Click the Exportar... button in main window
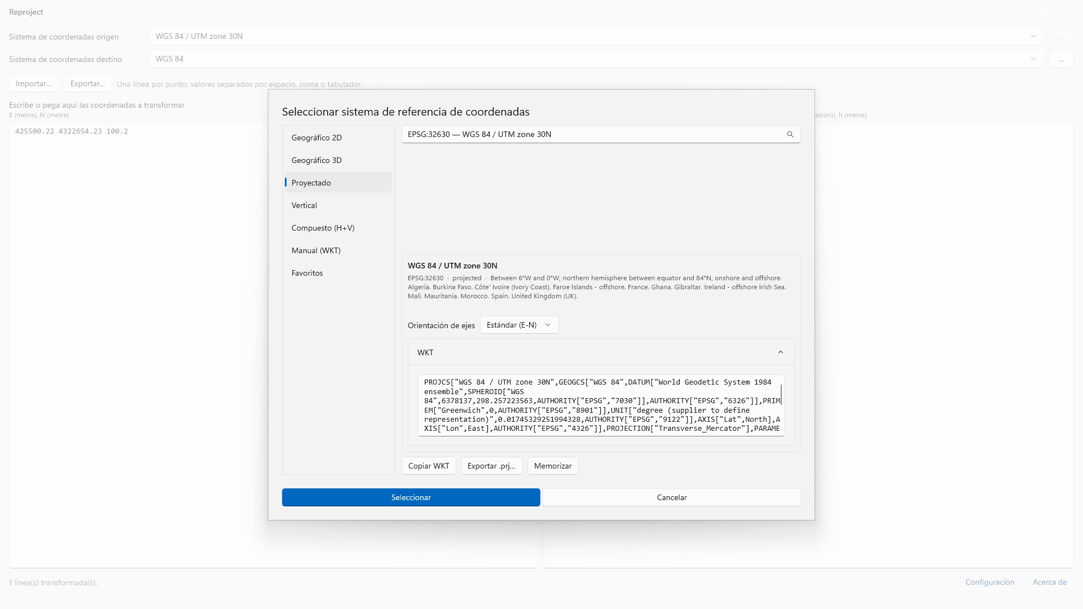Viewport: 1083px width, 609px height. click(87, 83)
